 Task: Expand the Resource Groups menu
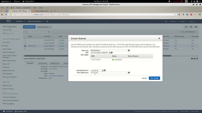[36, 21]
